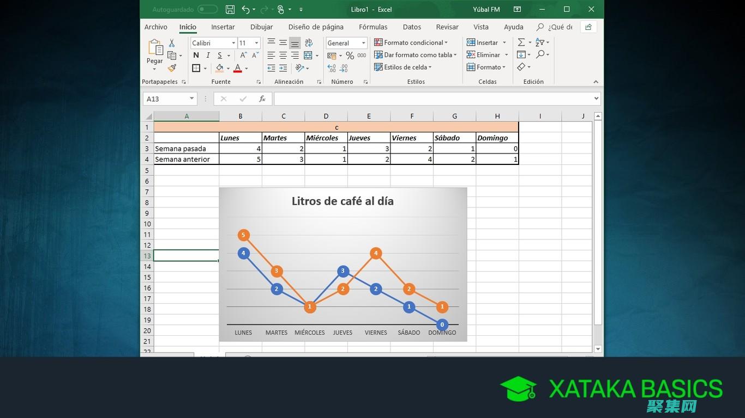This screenshot has height=418, width=745.
Task: Click the Pegar paste button
Action: coord(155,54)
